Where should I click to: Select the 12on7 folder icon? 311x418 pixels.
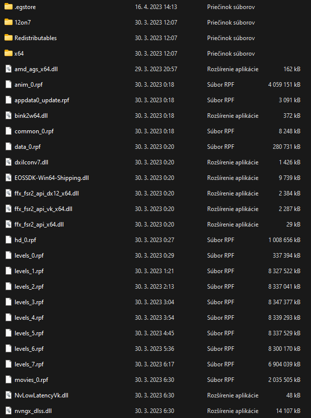[9, 22]
